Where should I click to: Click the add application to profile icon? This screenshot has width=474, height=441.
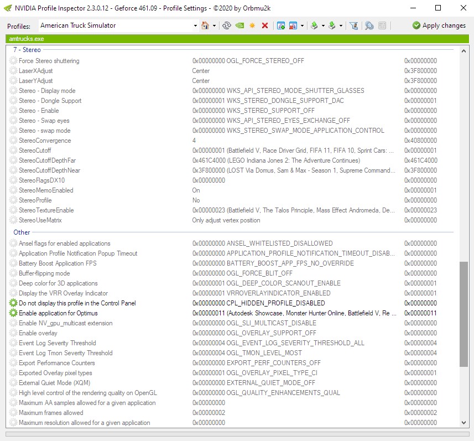click(x=281, y=25)
